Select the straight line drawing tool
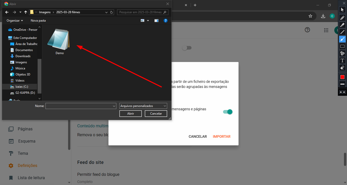347x185 pixels. [342, 32]
